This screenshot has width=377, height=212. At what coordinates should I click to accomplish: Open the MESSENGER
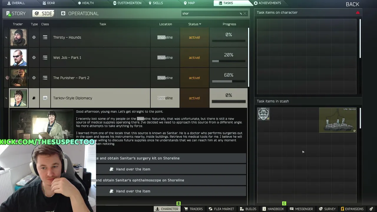point(302,209)
